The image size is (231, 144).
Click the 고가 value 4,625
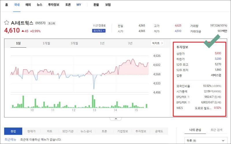coord(178,26)
